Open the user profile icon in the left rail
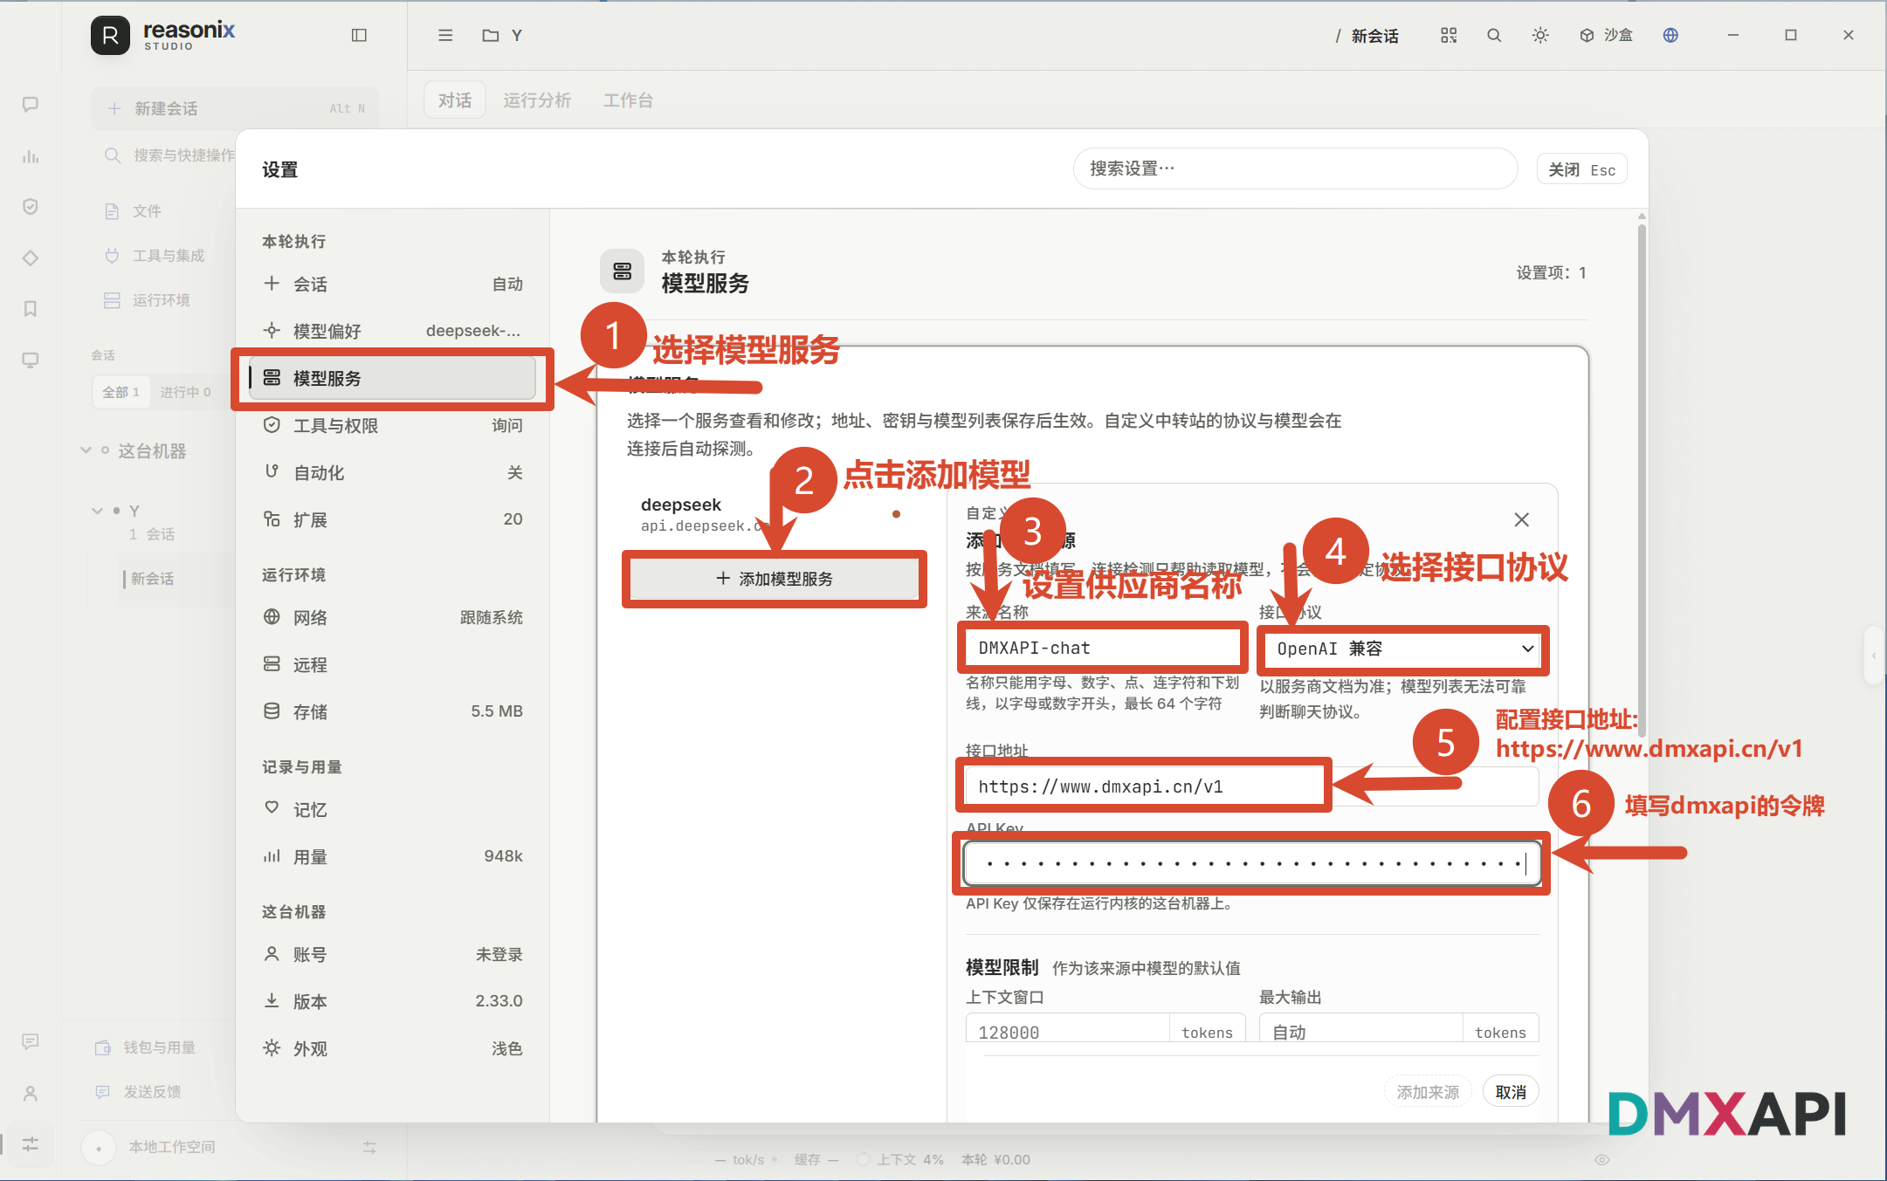Screen dimensions: 1887x1181 [x=31, y=1093]
